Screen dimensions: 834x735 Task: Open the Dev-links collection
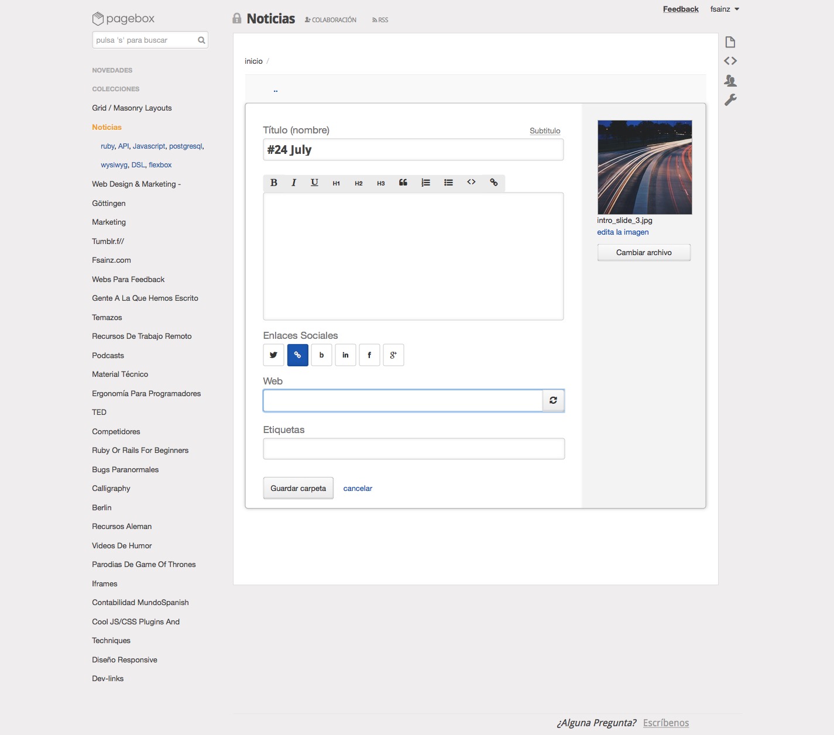pyautogui.click(x=108, y=679)
